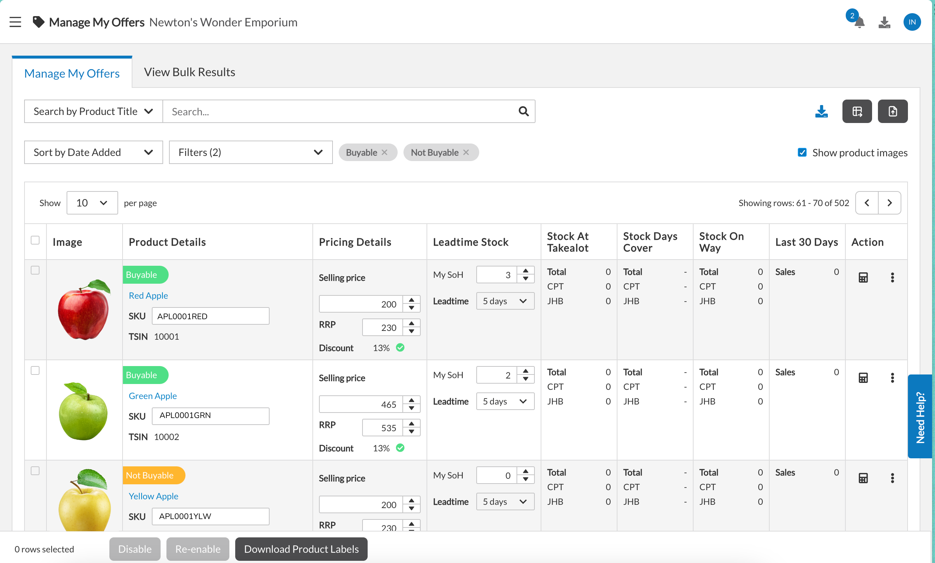Open the Green Apple product link
This screenshot has width=935, height=563.
[x=153, y=396]
